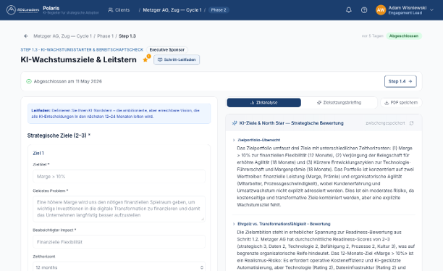
Task: Click the Strategische Ziele (2–3) heading
Action: click(x=59, y=135)
